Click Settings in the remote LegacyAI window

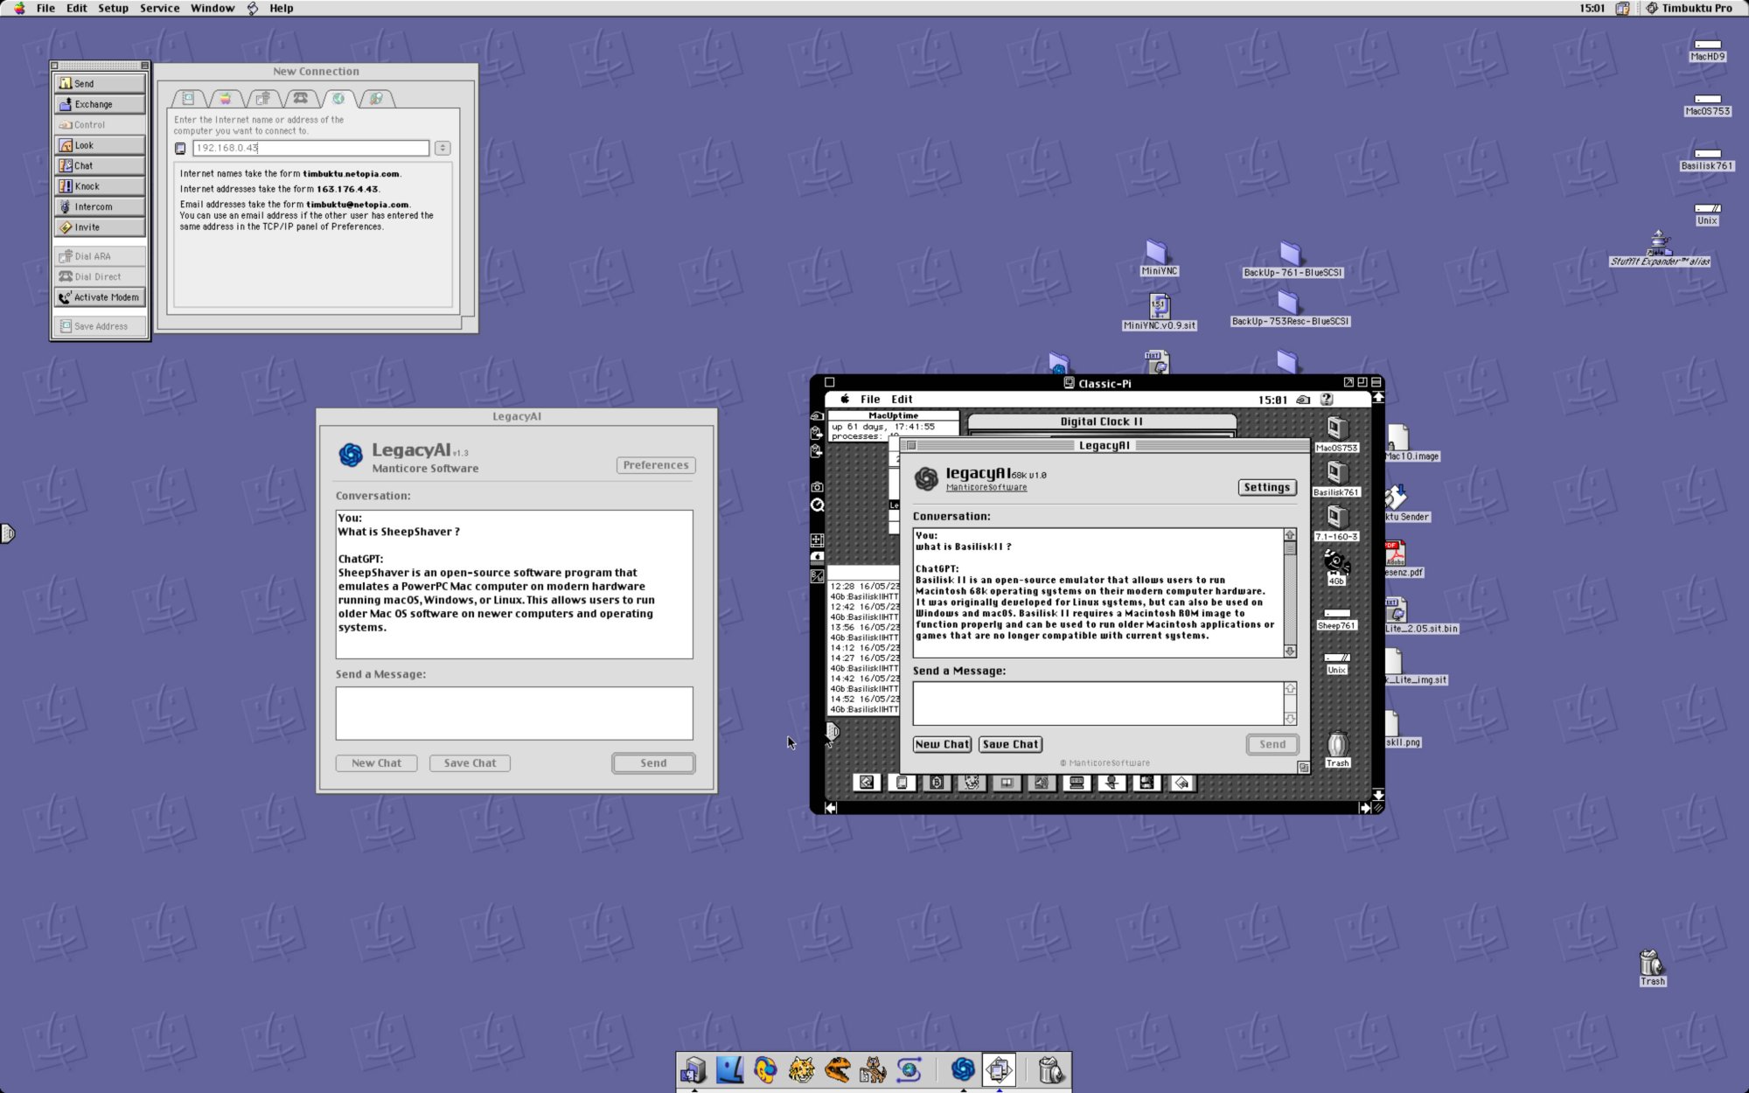[x=1266, y=488]
